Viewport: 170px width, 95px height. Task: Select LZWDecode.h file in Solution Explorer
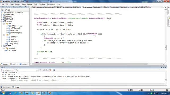click(16, 28)
